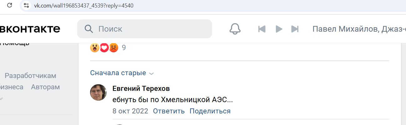Focus the 'Поиск' search input

click(x=145, y=29)
